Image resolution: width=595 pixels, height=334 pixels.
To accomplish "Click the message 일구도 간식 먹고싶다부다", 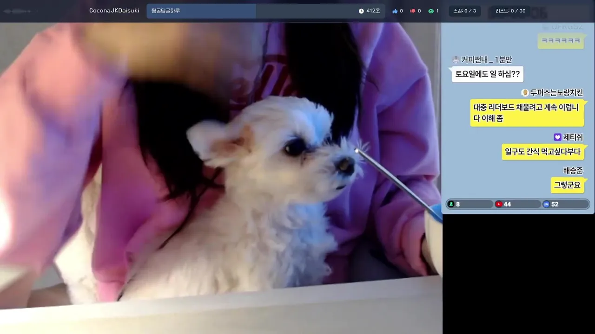I will 543,152.
